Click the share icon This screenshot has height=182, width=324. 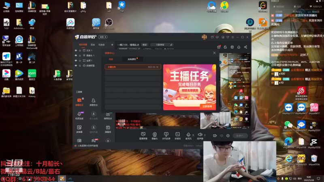pyautogui.click(x=245, y=47)
